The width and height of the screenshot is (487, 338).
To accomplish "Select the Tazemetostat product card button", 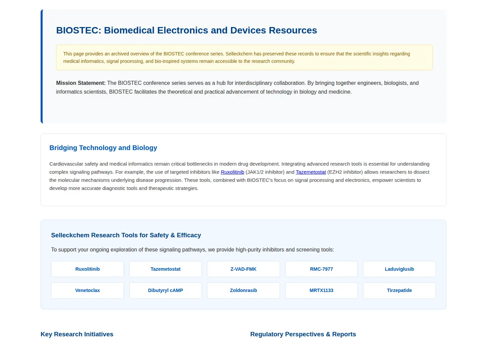I will 165,269.
